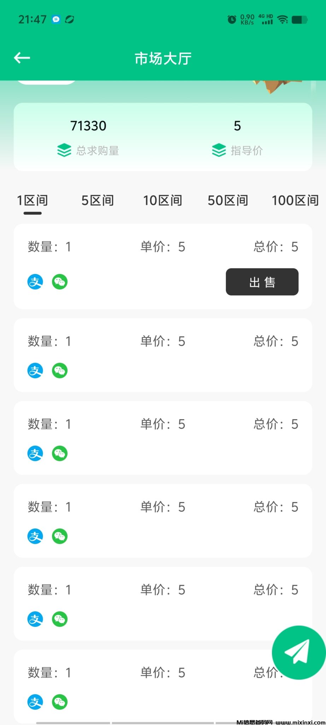Tap the alarm clock status icon
326x725 pixels.
pos(232,19)
